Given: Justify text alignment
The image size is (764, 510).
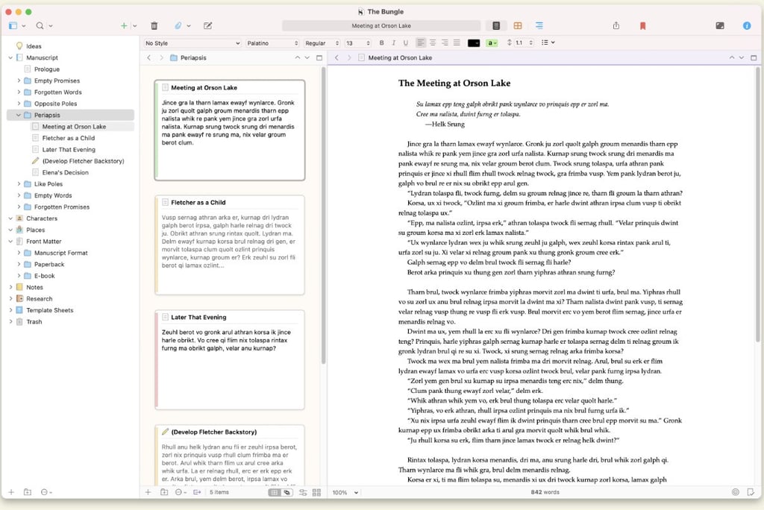Looking at the screenshot, I should pyautogui.click(x=457, y=42).
